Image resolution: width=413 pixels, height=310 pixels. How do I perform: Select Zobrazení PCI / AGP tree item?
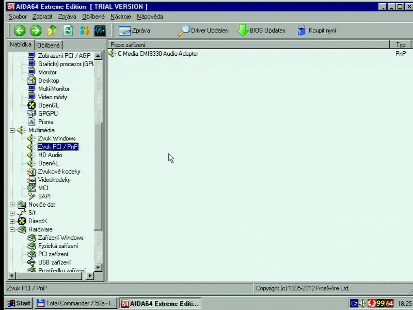(64, 56)
